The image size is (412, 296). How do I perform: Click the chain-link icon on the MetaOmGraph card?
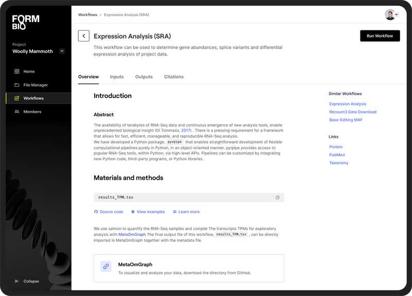pyautogui.click(x=105, y=266)
